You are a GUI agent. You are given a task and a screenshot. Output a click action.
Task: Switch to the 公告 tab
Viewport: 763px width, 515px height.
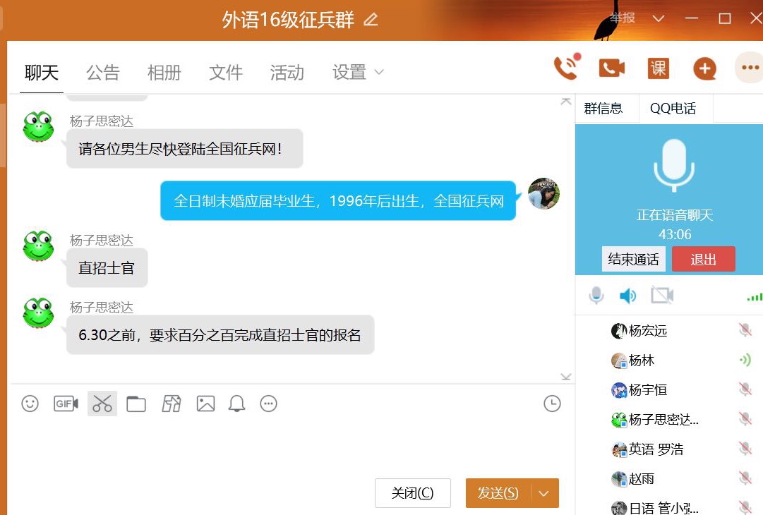tap(103, 72)
